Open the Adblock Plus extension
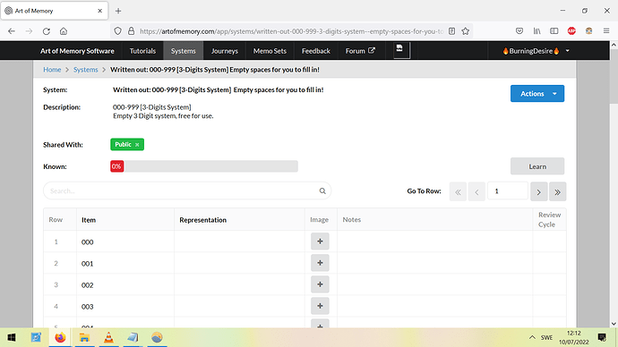Viewport: 618px width, 347px height. point(571,31)
